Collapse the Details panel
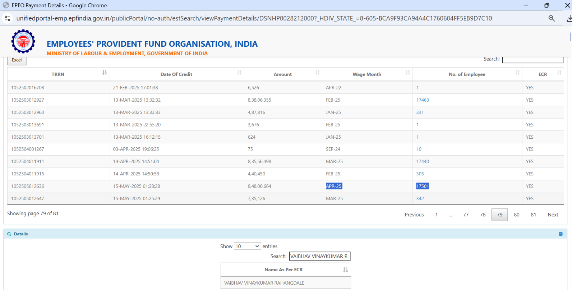Screen dimensions: 572x290 pyautogui.click(x=561, y=234)
